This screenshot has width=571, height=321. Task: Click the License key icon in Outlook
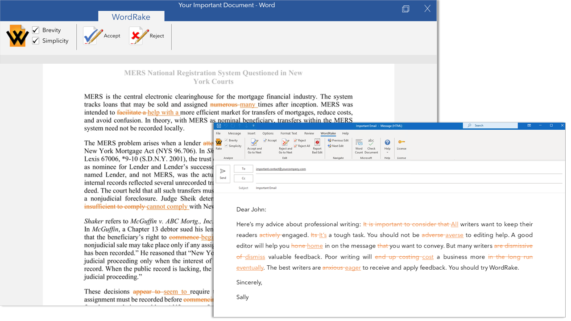click(401, 142)
